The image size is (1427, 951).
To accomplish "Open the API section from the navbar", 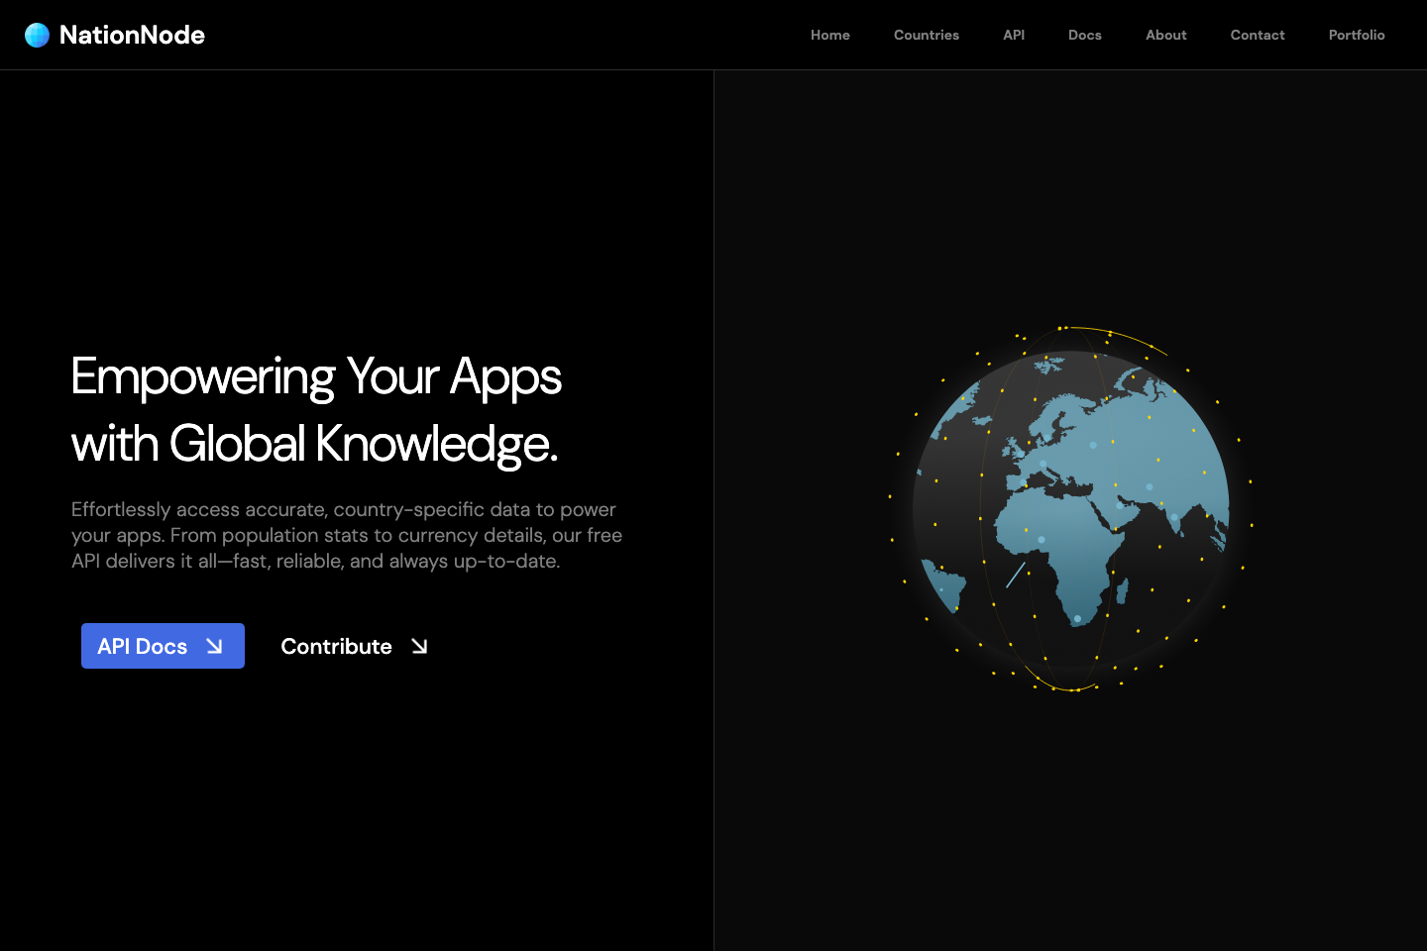I will point(1014,35).
